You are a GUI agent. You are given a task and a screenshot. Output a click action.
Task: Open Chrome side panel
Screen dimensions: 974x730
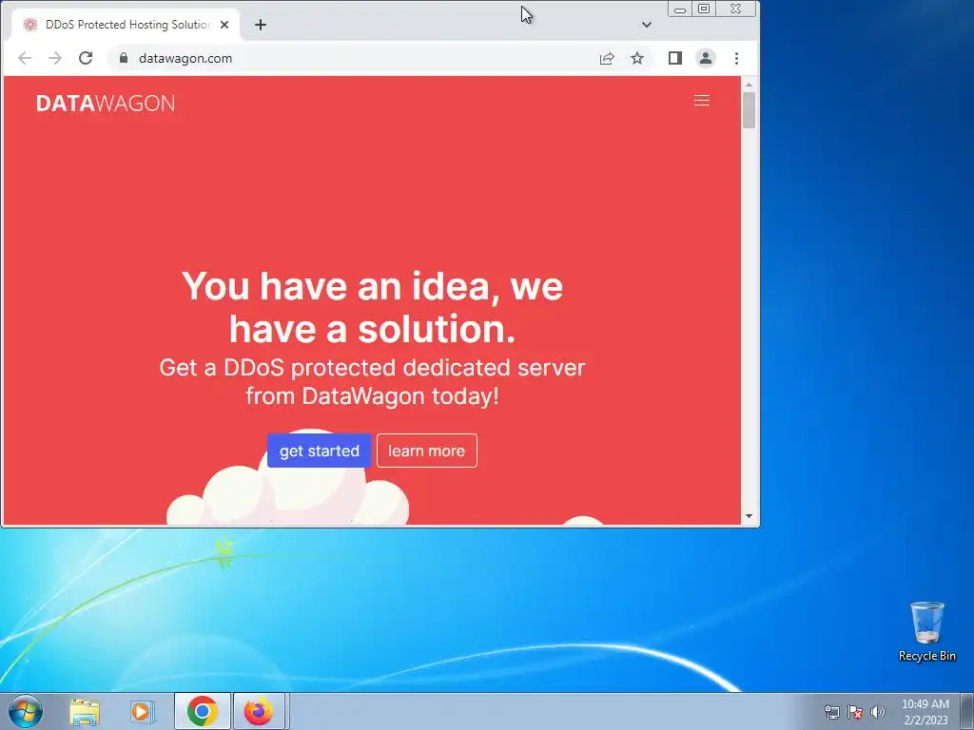pyautogui.click(x=675, y=58)
